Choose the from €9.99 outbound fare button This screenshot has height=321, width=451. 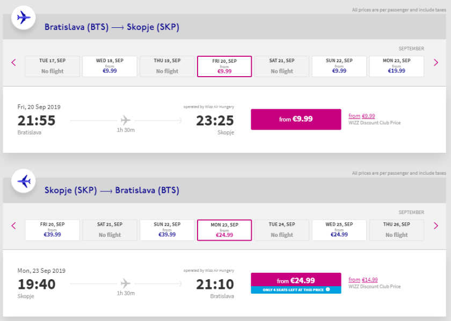pos(295,119)
